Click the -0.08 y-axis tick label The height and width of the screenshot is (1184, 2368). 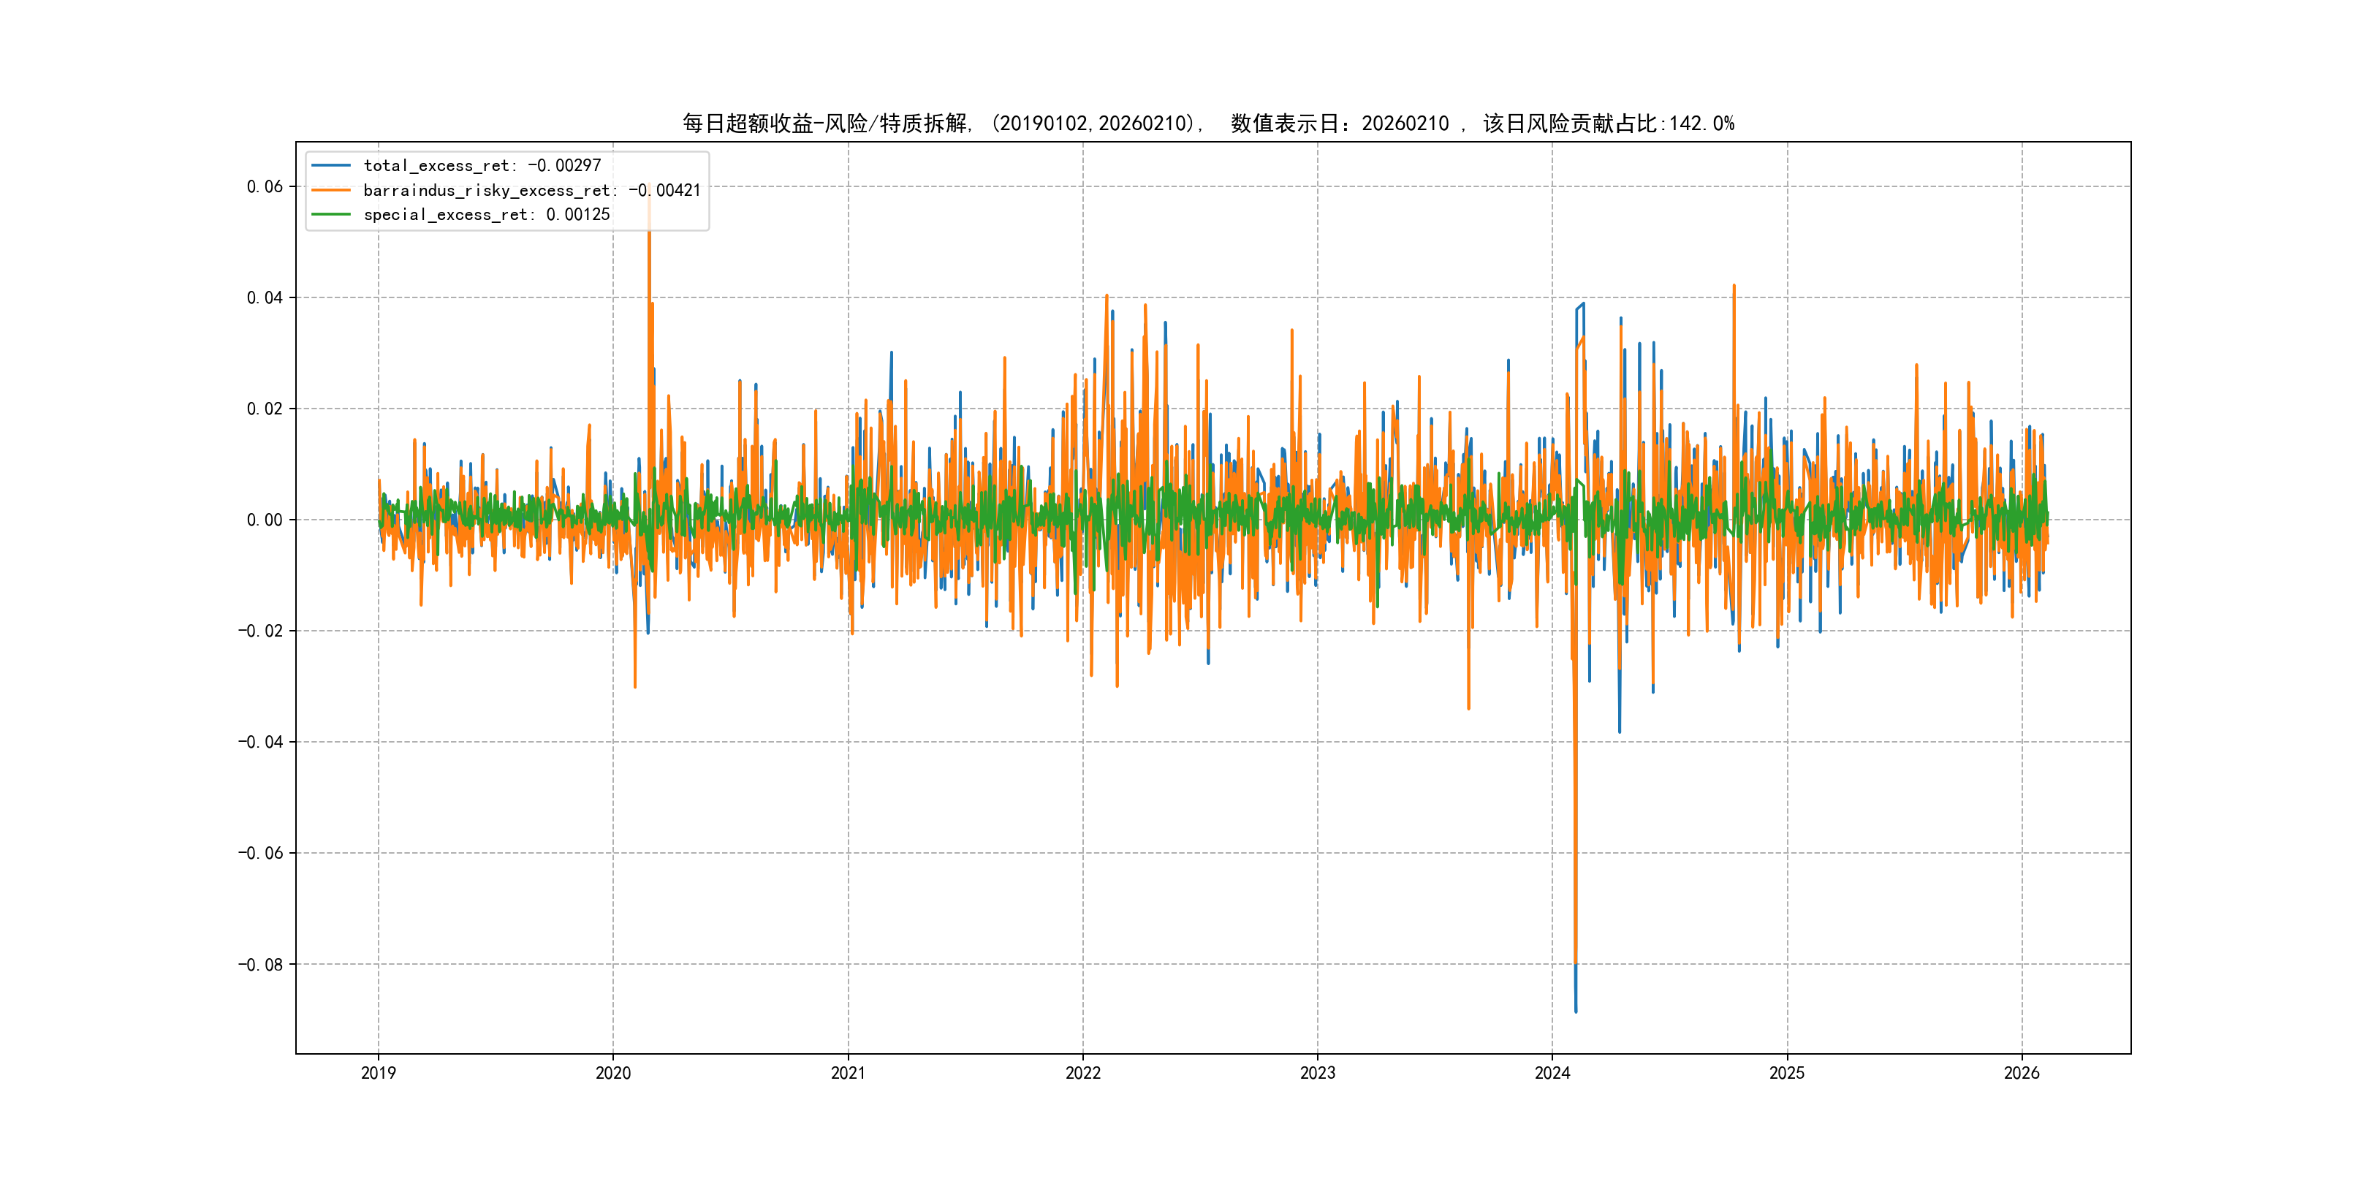pos(260,964)
